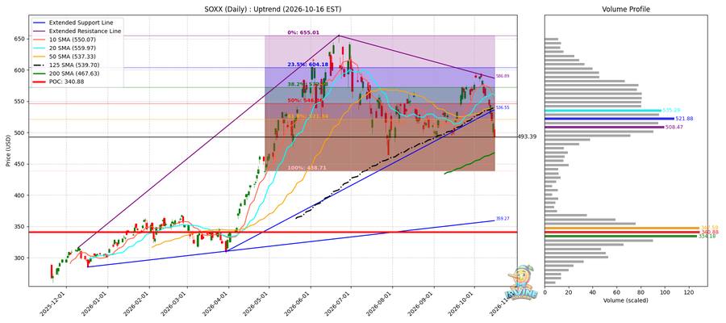Click the 0 volume axis tick
The image size is (726, 323).
(x=545, y=292)
